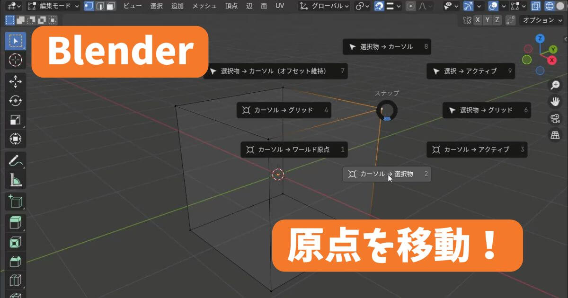This screenshot has height=298, width=568.
Task: Toggle X-ray mode
Action: (x=535, y=6)
